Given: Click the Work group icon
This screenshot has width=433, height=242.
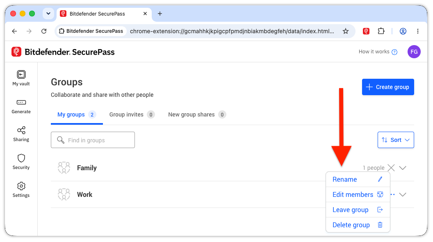Looking at the screenshot, I should click(x=64, y=194).
